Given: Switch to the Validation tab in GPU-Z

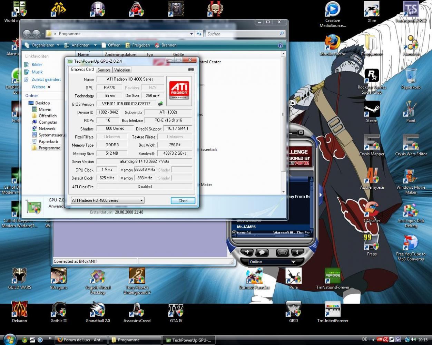Looking at the screenshot, I should pyautogui.click(x=122, y=70).
